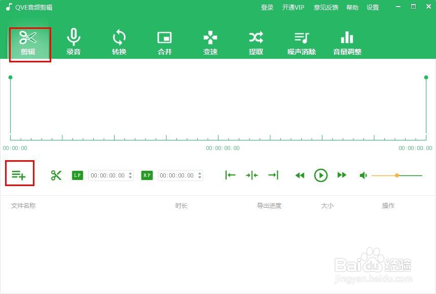
Task: Maximize the QVE window
Action: pos(414,7)
